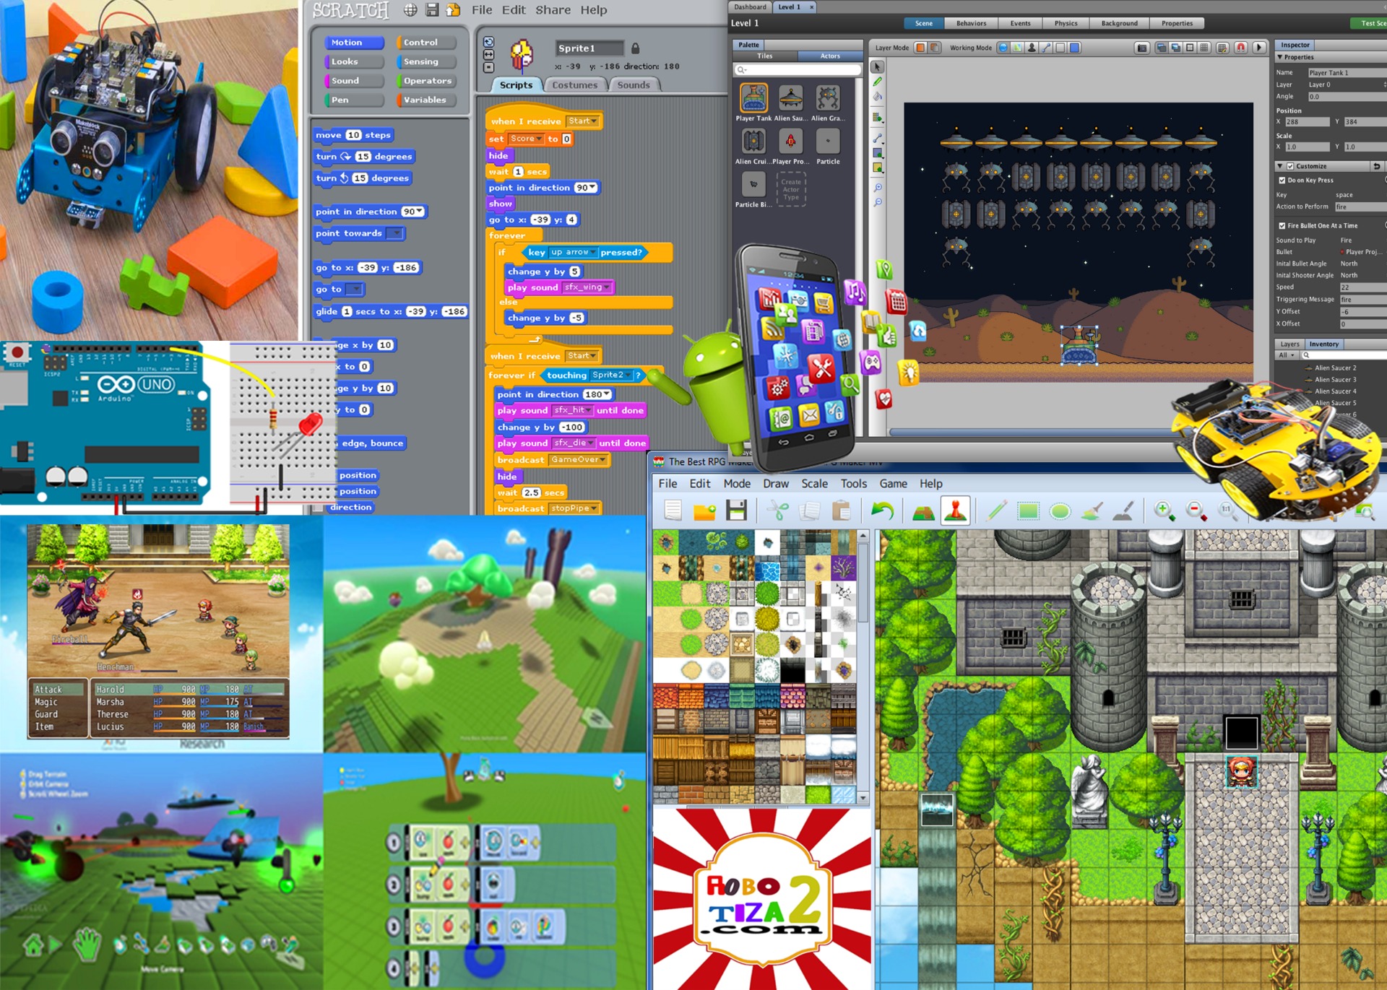Select the Cut scissors icon
Screen dimensions: 1387x990
(777, 511)
